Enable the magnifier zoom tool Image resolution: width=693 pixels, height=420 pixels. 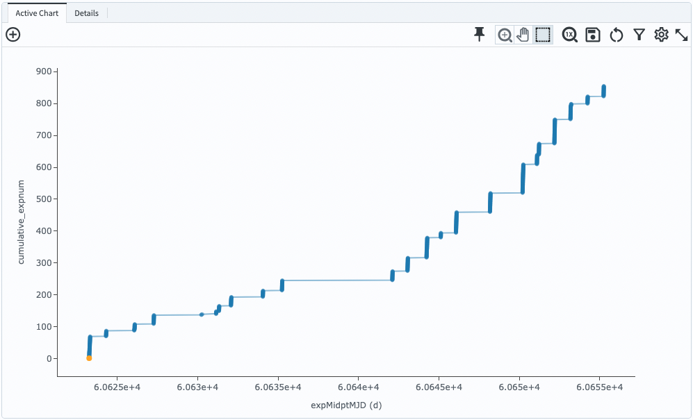[x=505, y=34]
